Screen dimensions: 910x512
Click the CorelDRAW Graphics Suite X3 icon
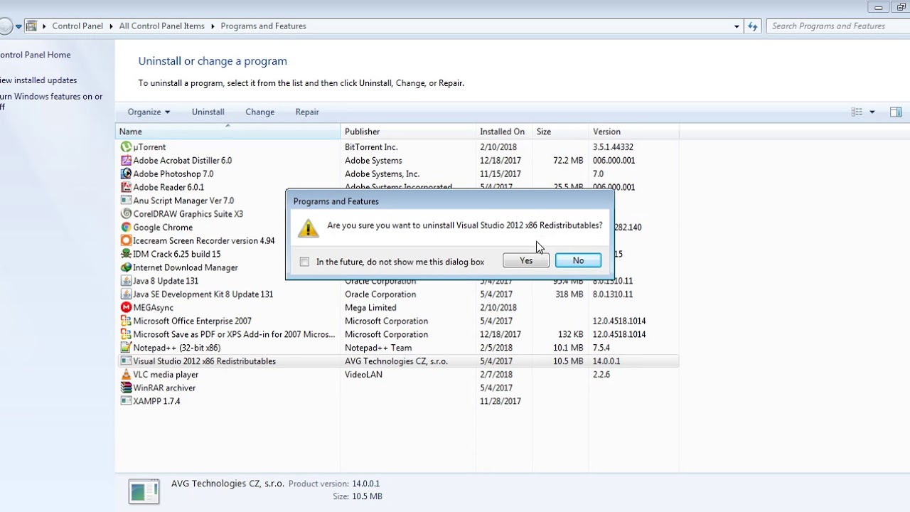(126, 214)
